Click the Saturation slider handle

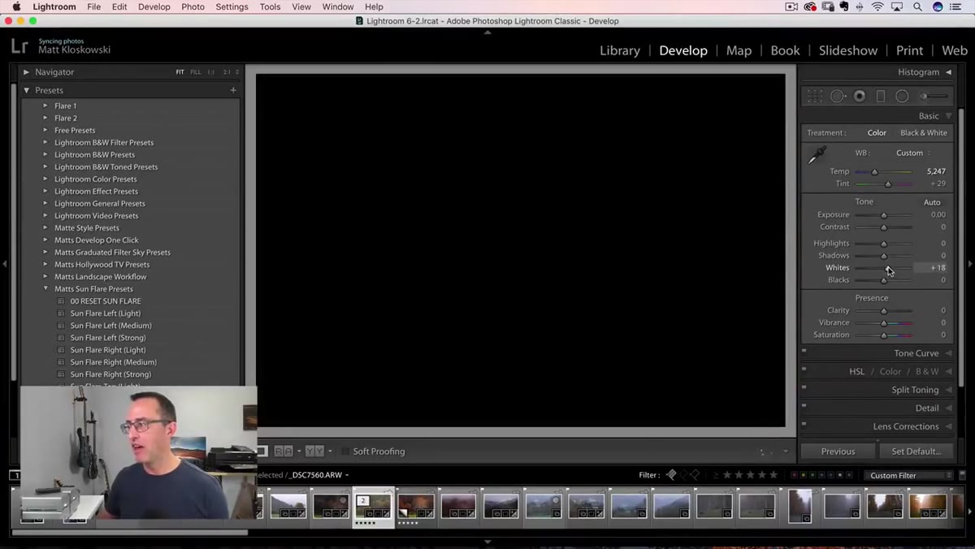coord(884,335)
